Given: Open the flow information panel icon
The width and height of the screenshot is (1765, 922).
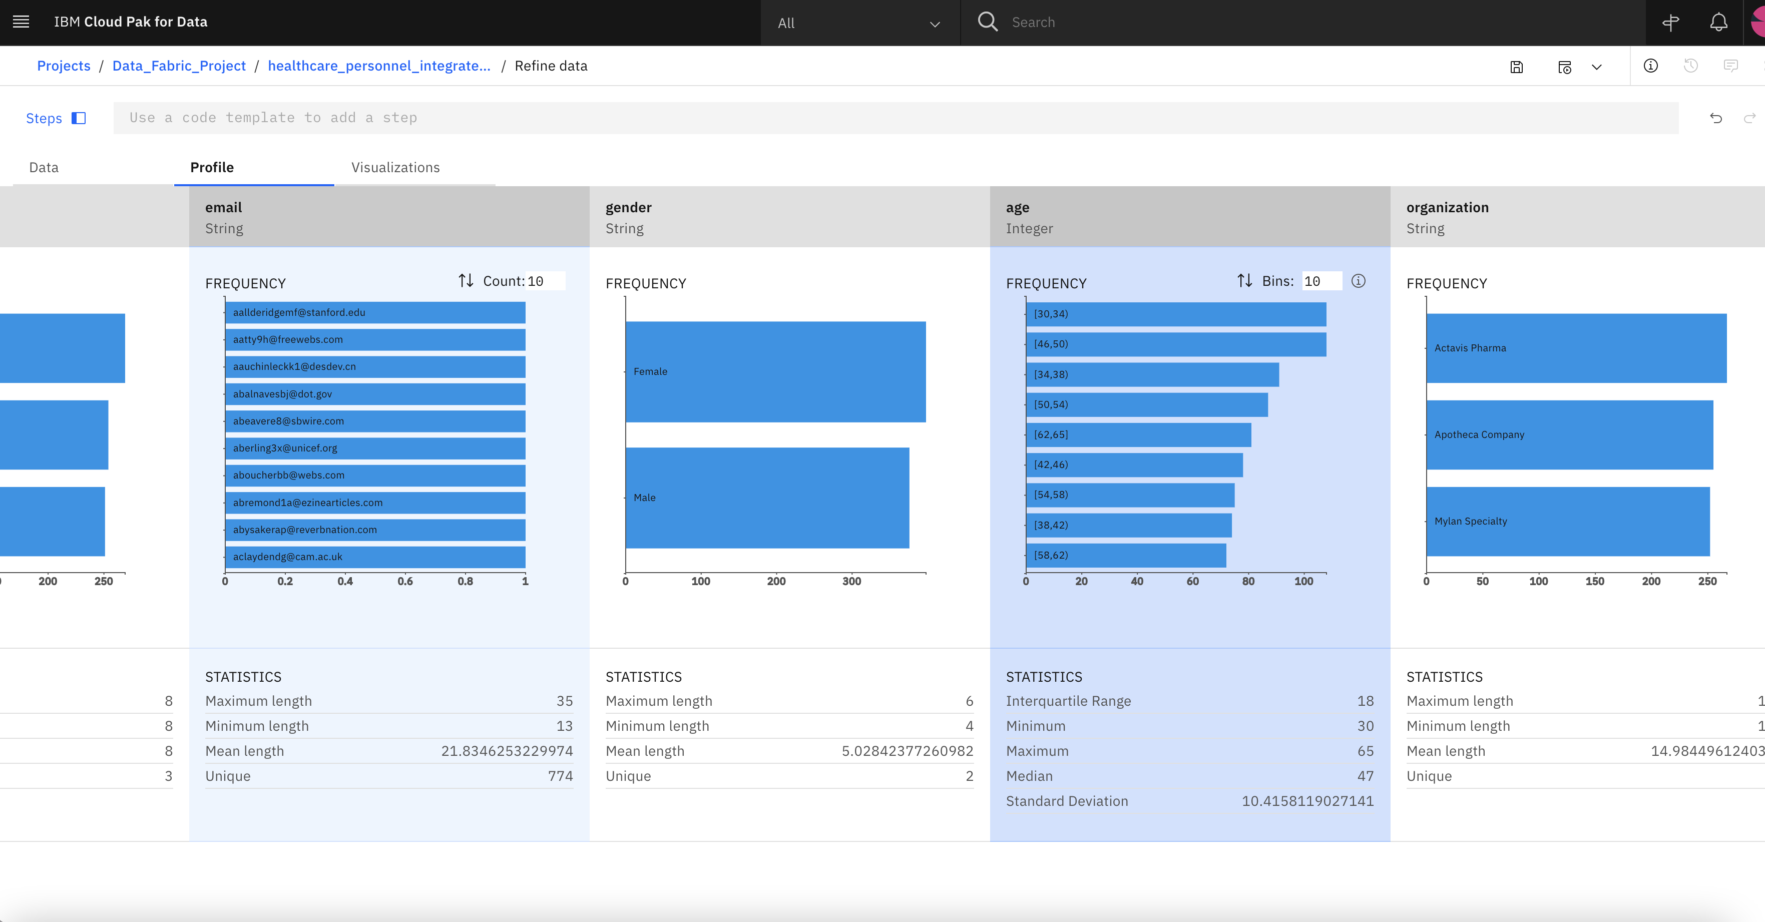Looking at the screenshot, I should (x=1650, y=66).
